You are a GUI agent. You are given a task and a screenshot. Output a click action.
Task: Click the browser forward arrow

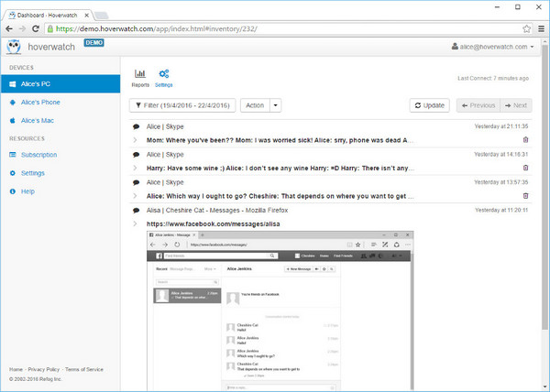[x=22, y=28]
